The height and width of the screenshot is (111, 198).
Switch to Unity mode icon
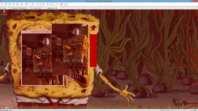coord(57,4)
